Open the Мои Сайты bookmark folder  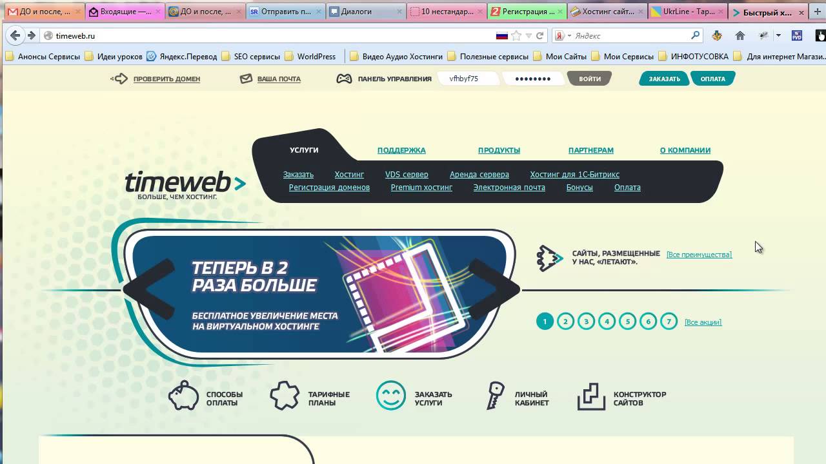point(560,57)
